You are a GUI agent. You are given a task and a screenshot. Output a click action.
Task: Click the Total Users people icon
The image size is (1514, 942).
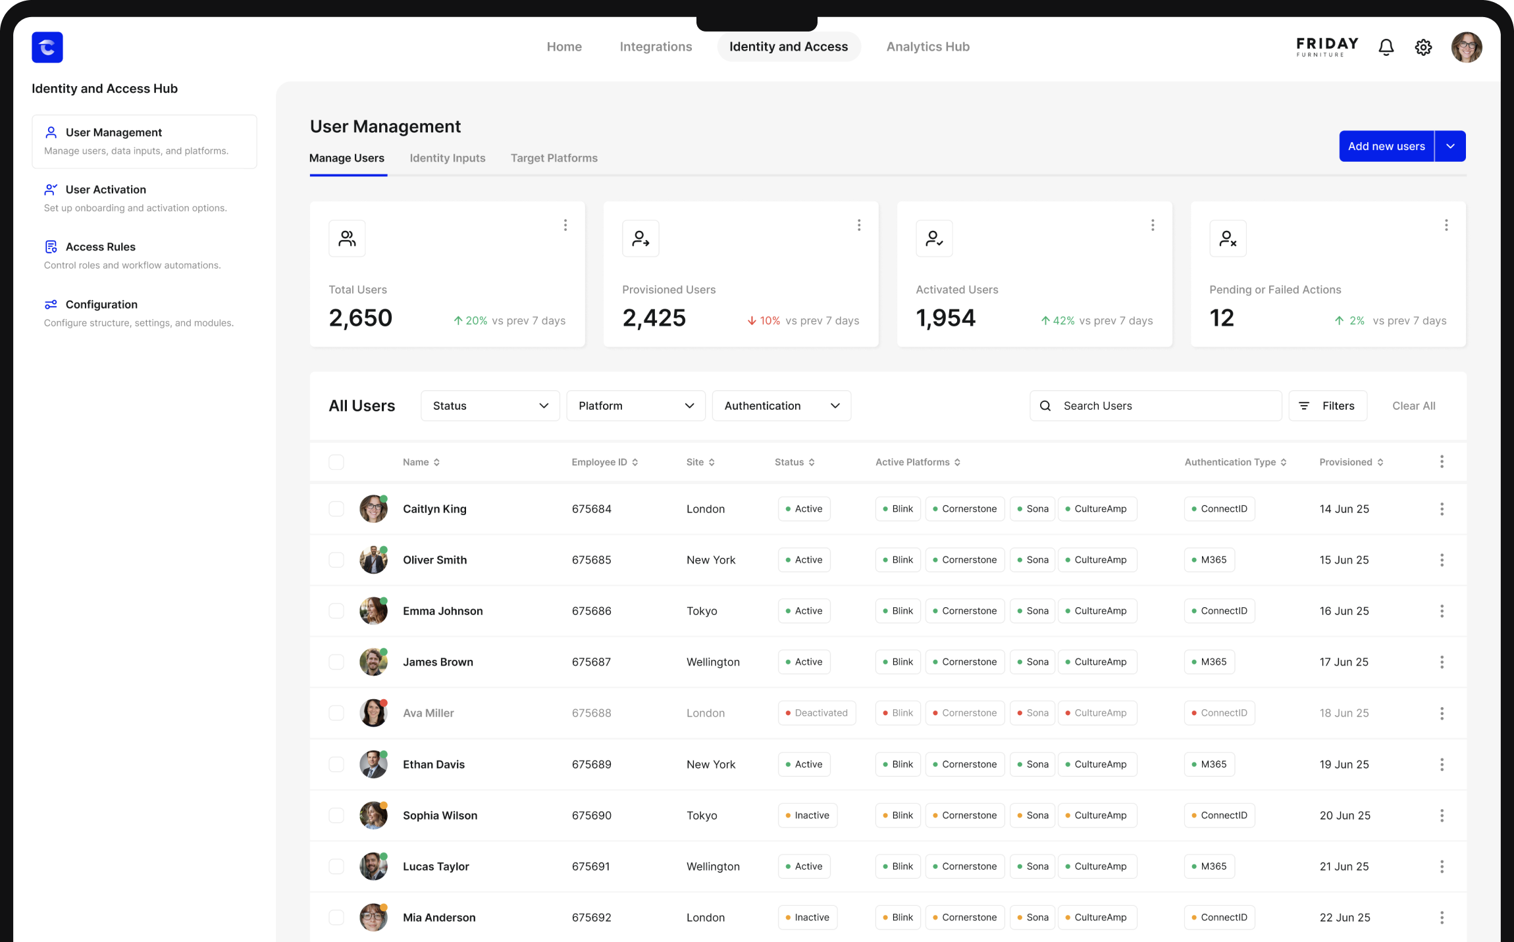coord(347,238)
